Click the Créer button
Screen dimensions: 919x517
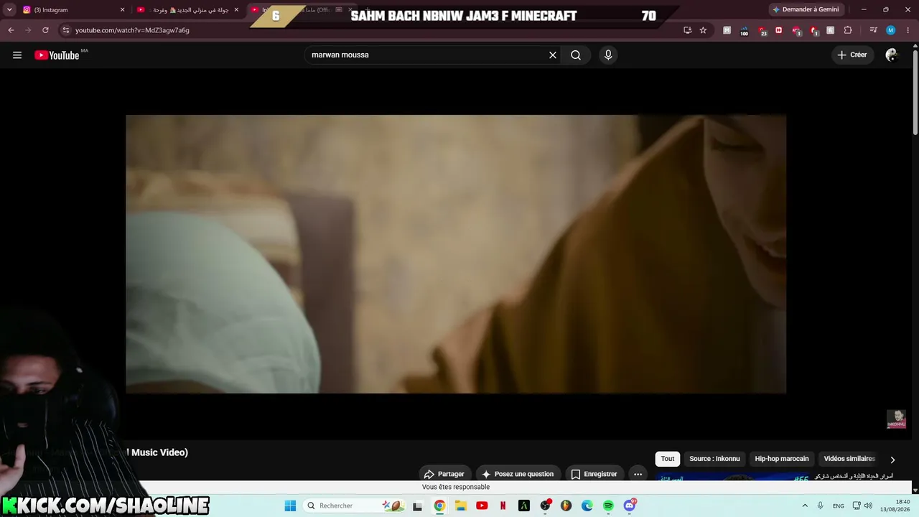(x=852, y=55)
